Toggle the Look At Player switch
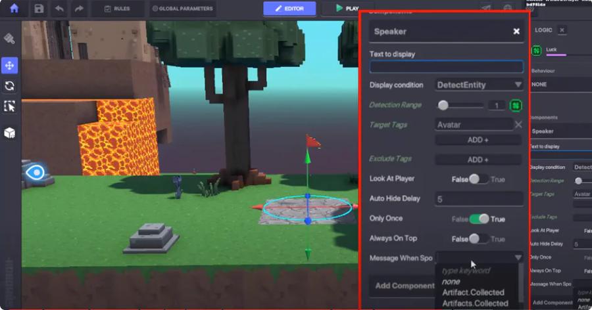 (x=478, y=179)
